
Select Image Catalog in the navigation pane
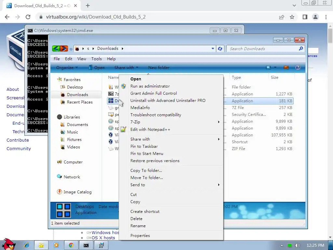click(x=77, y=192)
